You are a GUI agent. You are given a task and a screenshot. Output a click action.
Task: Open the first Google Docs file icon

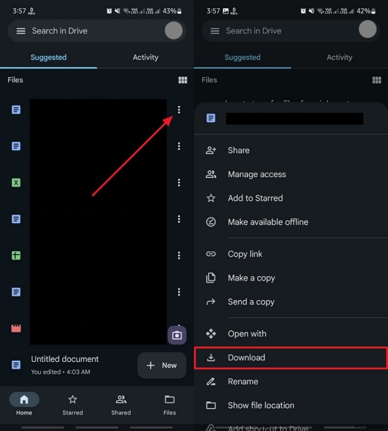[x=16, y=110]
